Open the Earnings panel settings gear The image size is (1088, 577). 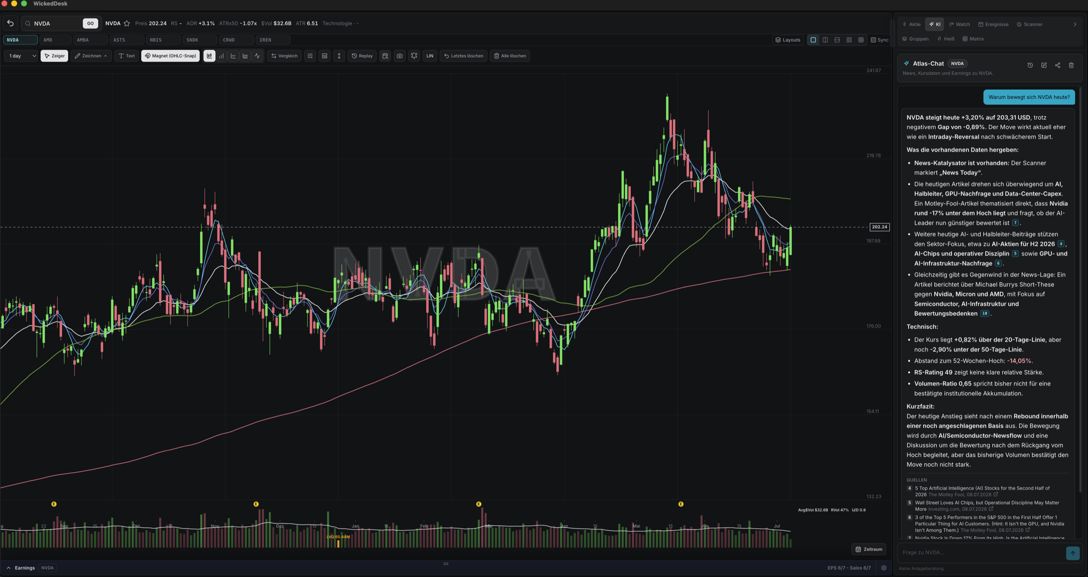coord(884,568)
